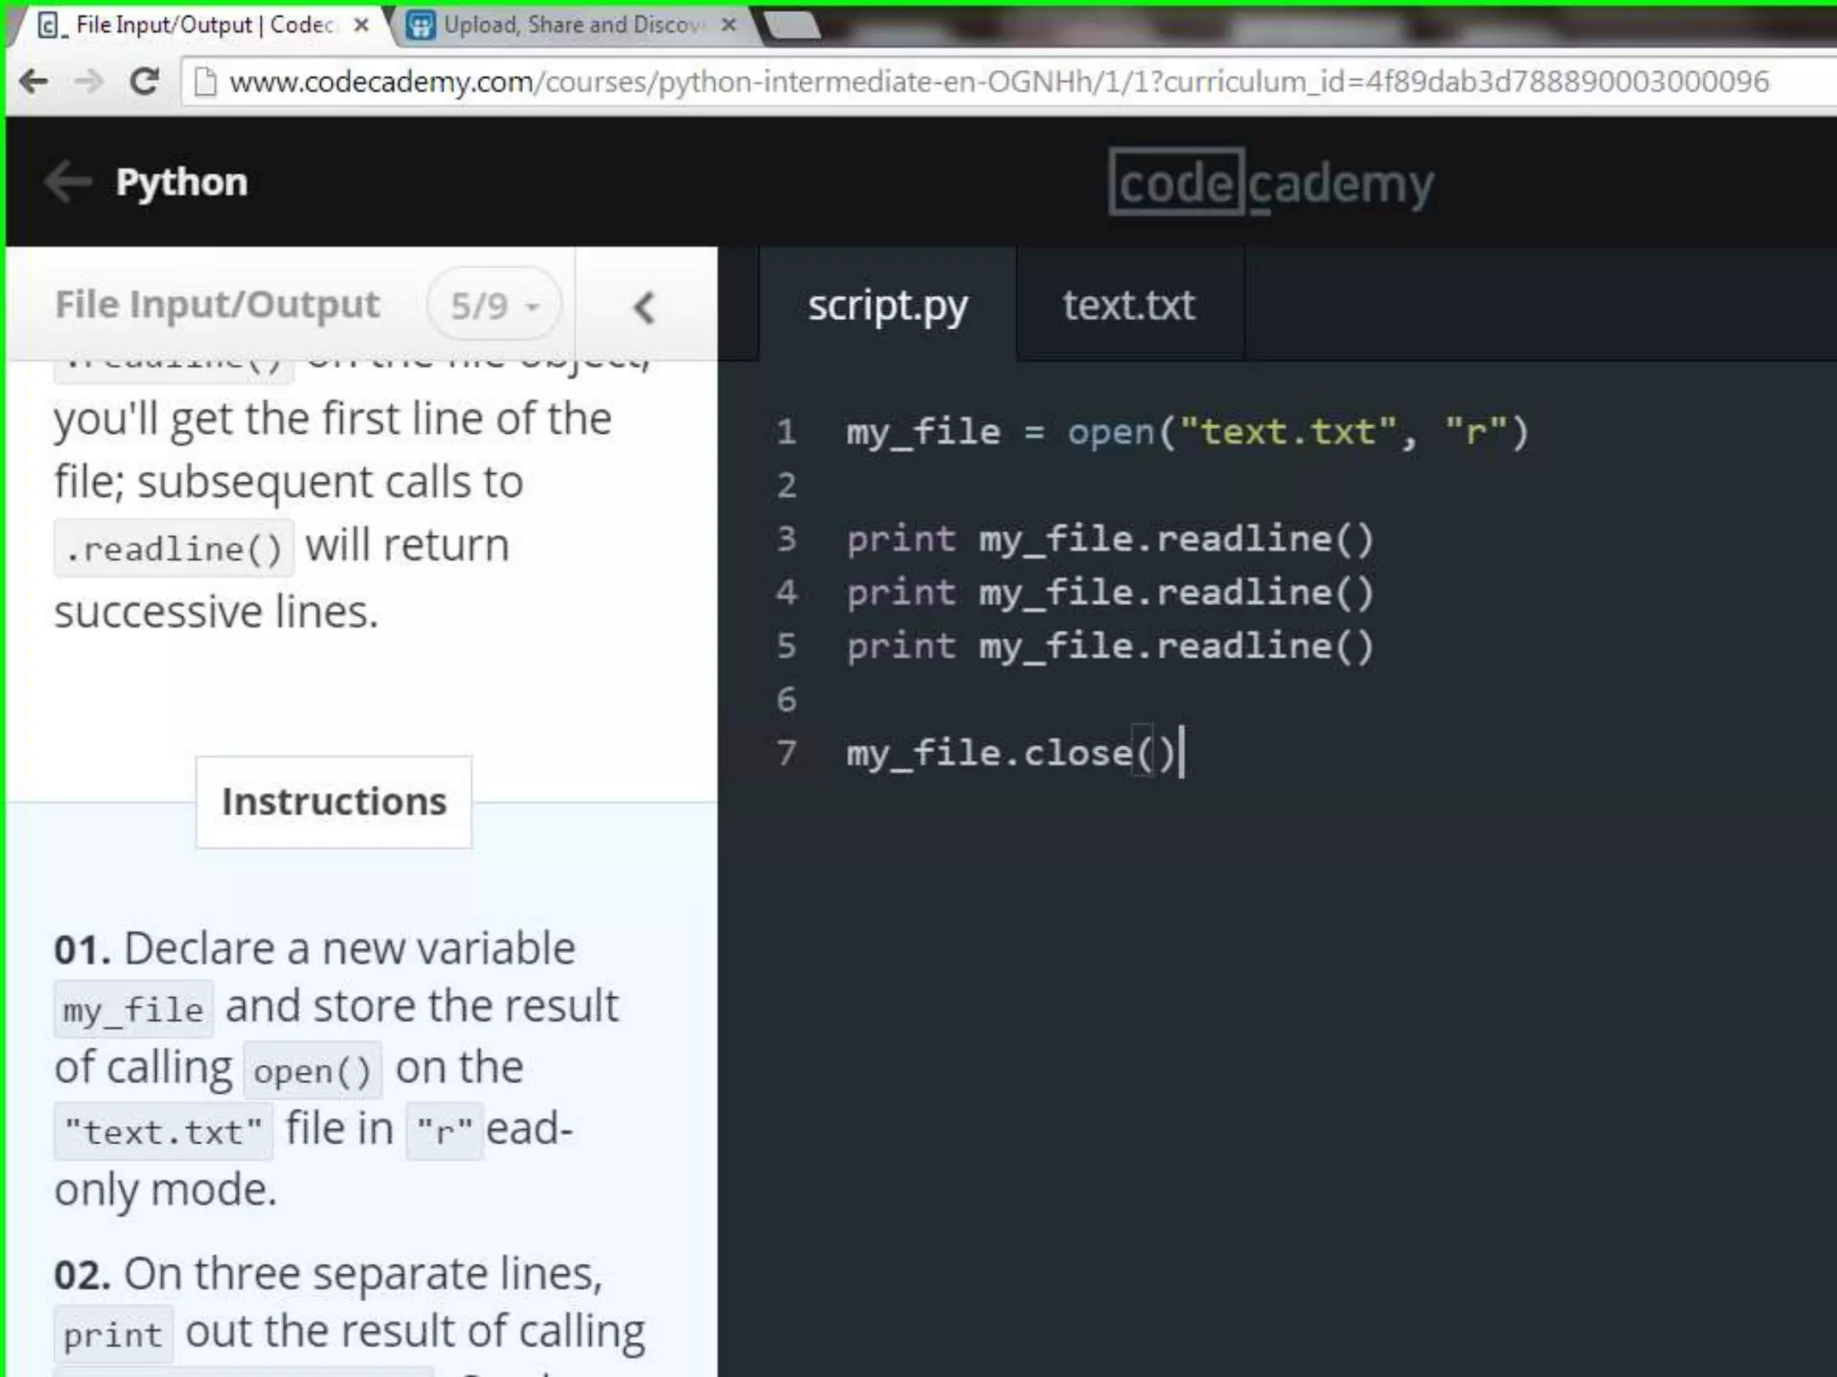Viewport: 1837px width, 1377px height.
Task: Click the print snippet in step 02
Action: (x=113, y=1335)
